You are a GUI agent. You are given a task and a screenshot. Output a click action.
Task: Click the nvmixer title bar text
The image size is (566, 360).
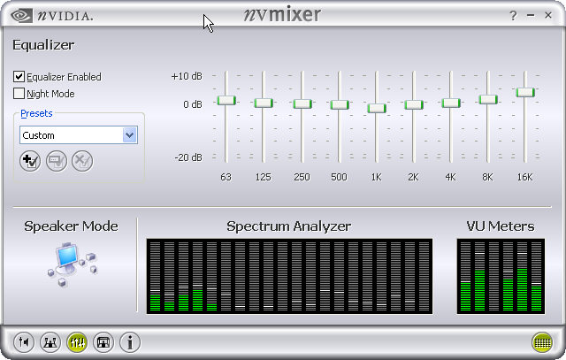point(282,15)
